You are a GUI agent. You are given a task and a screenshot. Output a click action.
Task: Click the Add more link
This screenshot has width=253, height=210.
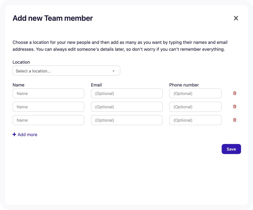coord(27,135)
